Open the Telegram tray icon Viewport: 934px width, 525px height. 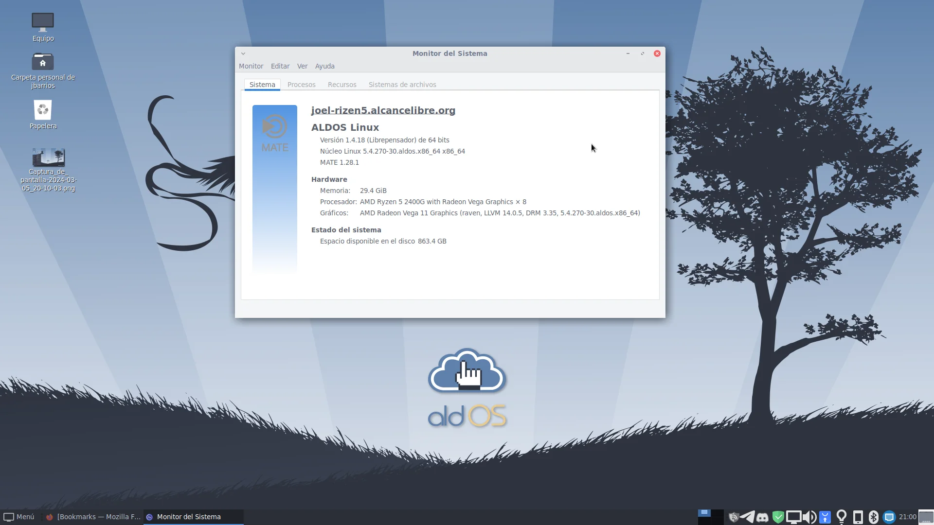(748, 517)
